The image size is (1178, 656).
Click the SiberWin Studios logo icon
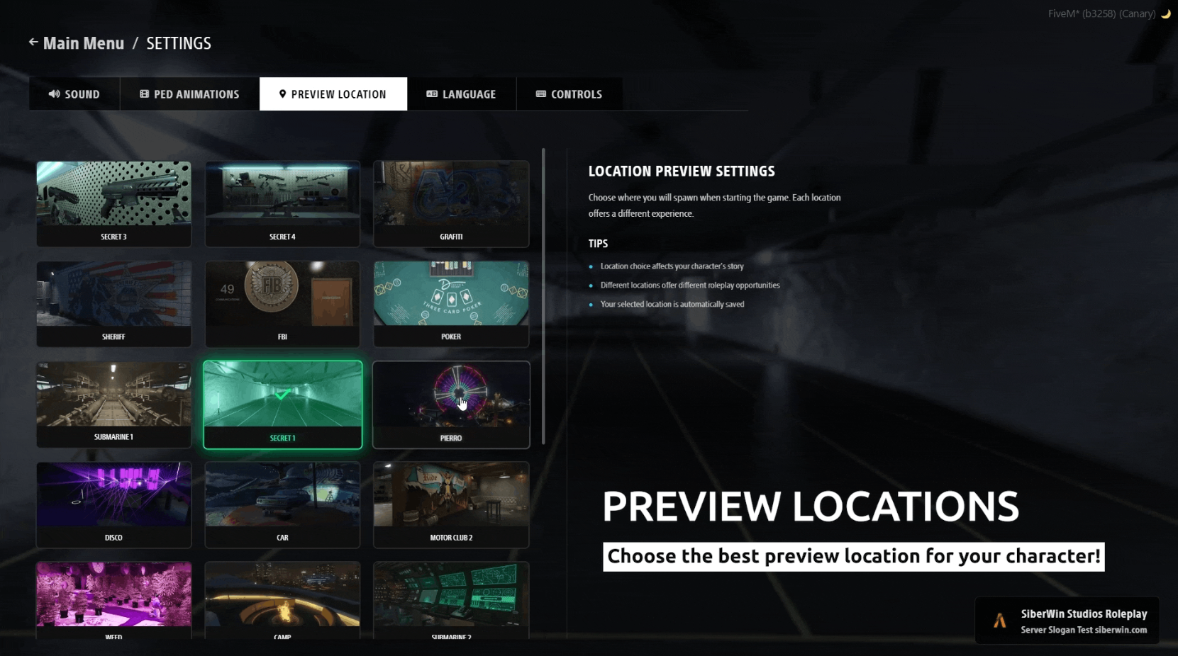click(999, 621)
